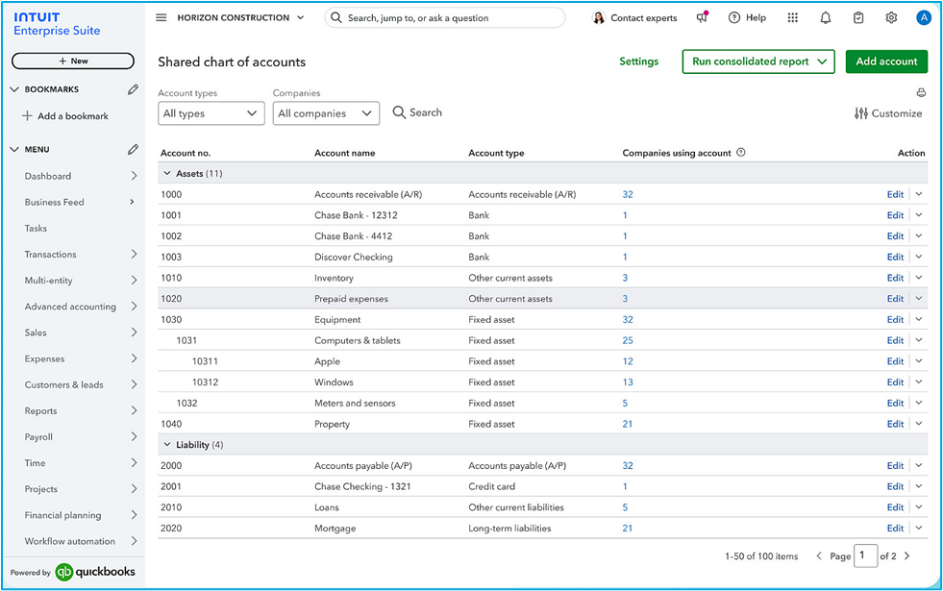Click the magnifier Search icon beside filters
The width and height of the screenshot is (943, 591).
pyautogui.click(x=399, y=112)
